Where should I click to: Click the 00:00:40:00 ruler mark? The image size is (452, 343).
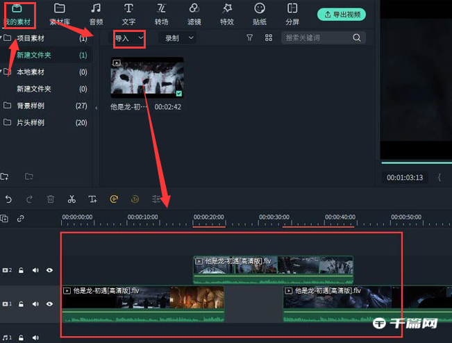340,217
